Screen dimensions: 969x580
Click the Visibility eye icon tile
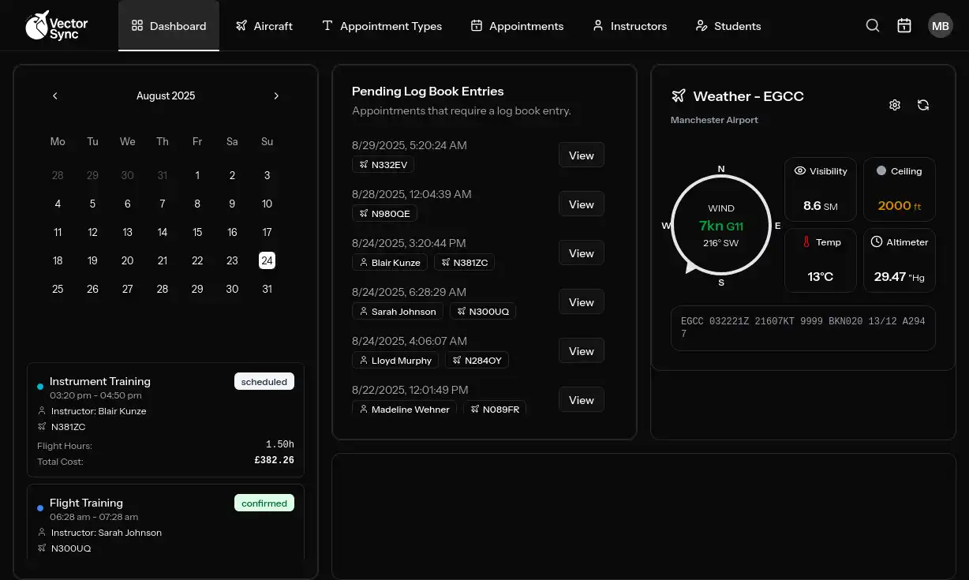coord(821,189)
